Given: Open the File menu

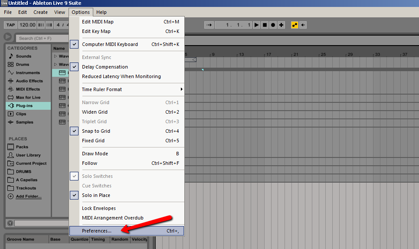Looking at the screenshot, I should [8, 12].
